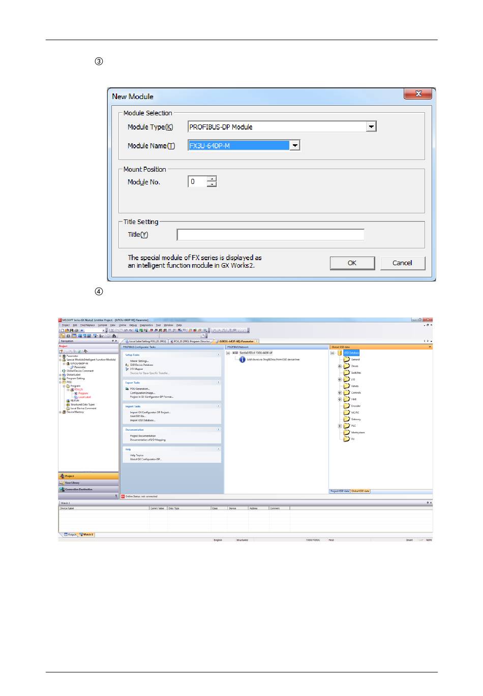Click the PROFIBUS master node icon
Image resolution: width=483 pixels, height=696 pixels.
click(235, 353)
